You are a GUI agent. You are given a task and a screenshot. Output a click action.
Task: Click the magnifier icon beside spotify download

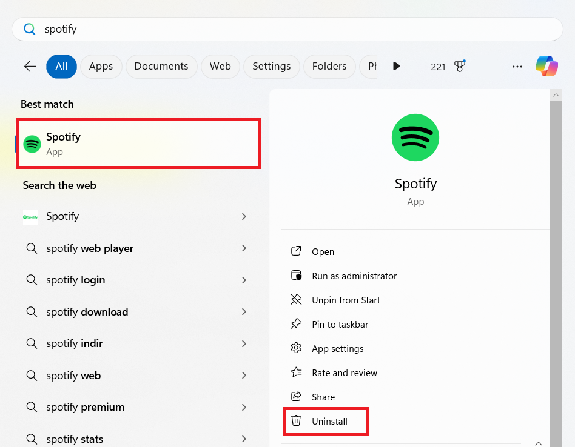click(x=32, y=312)
